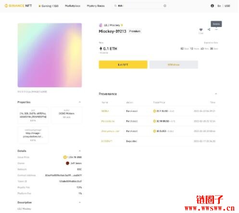Switch currency via the USD selector
This screenshot has width=239, height=213.
click(227, 6)
